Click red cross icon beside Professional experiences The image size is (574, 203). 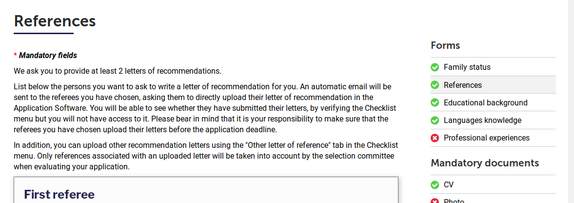[435, 138]
